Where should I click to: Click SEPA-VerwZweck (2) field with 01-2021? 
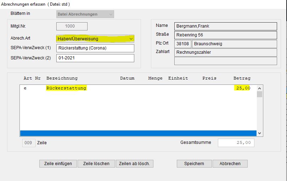pos(95,58)
